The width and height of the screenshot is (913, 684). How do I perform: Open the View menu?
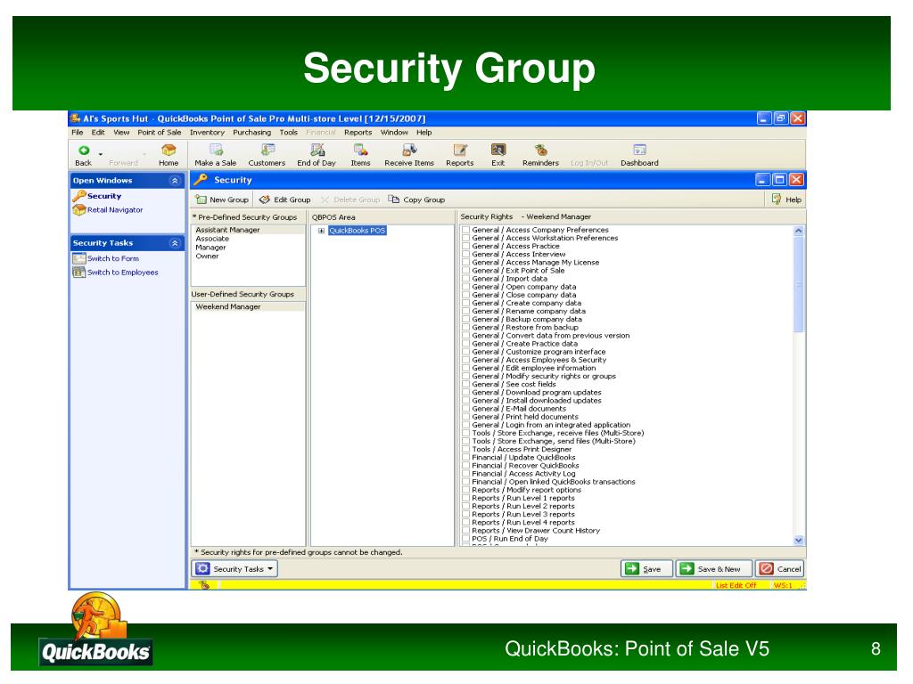(121, 133)
